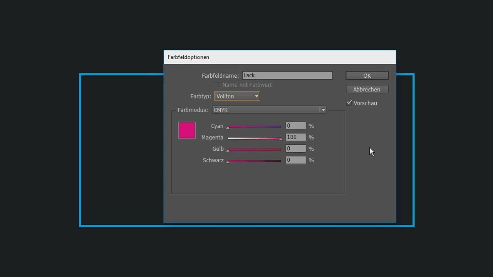This screenshot has height=277, width=493.
Task: Click the Magenta slider track
Action: point(254,138)
